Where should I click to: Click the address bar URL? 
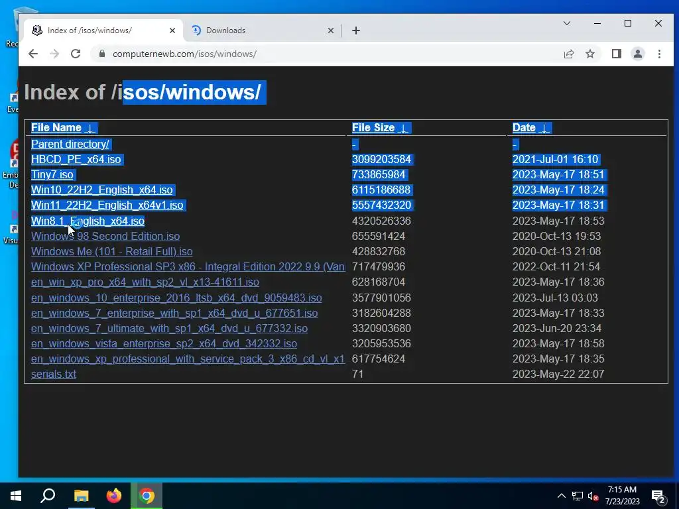point(184,54)
